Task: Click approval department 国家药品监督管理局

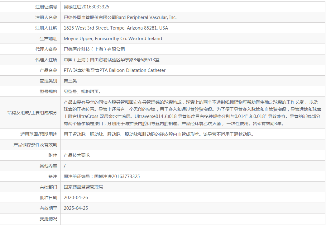Action: (x=83, y=187)
